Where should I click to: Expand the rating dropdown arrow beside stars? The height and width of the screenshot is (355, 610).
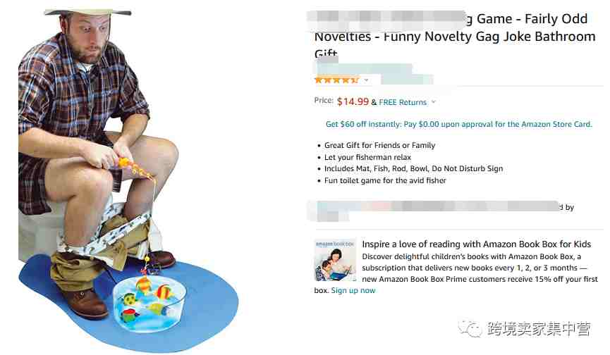pyautogui.click(x=366, y=80)
